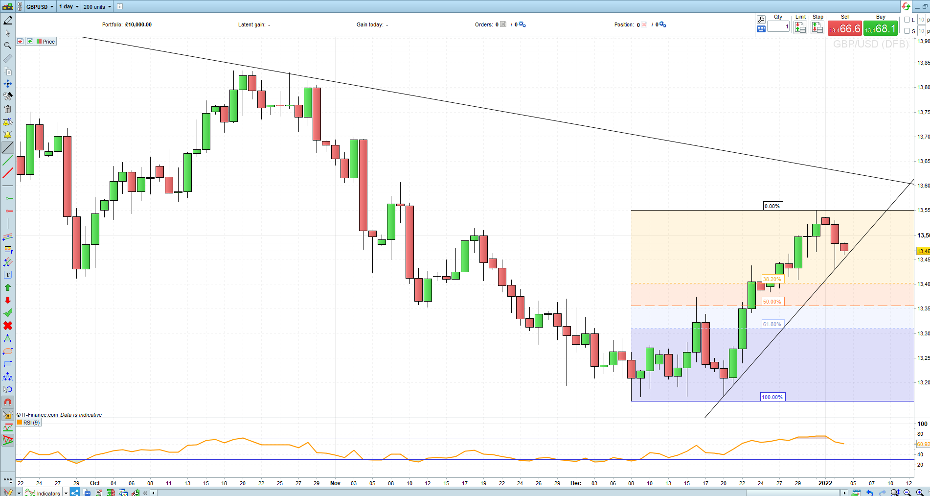Click the 100.00% Fibonacci level label
Image resolution: width=930 pixels, height=496 pixels.
772,397
